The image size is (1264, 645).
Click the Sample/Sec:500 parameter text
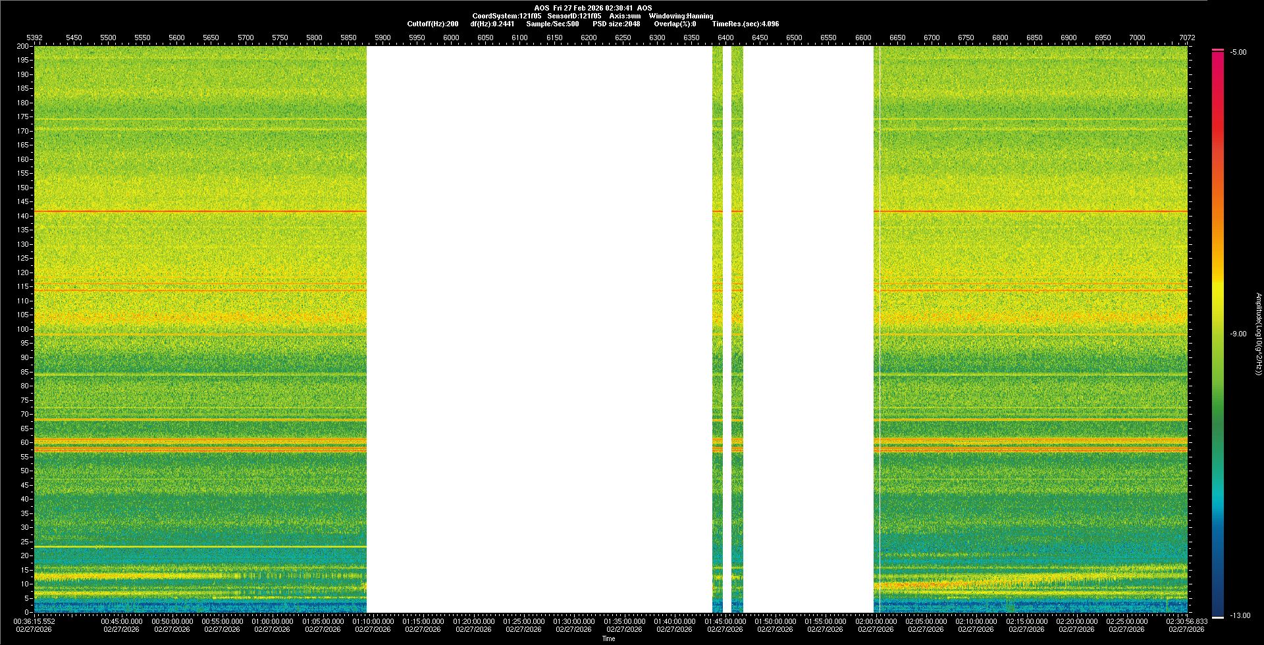(x=552, y=24)
